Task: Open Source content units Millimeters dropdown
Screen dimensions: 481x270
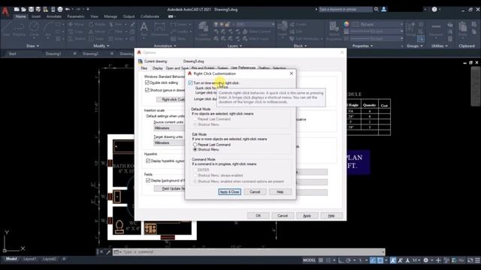Action: coord(169,128)
